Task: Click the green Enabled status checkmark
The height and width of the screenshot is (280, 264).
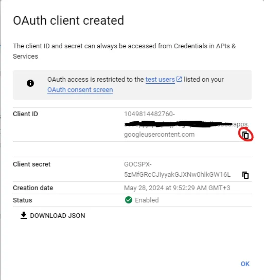Action: [x=129, y=200]
